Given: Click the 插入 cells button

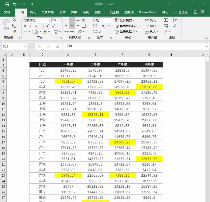Looking at the screenshot, I should pyautogui.click(x=151, y=20).
